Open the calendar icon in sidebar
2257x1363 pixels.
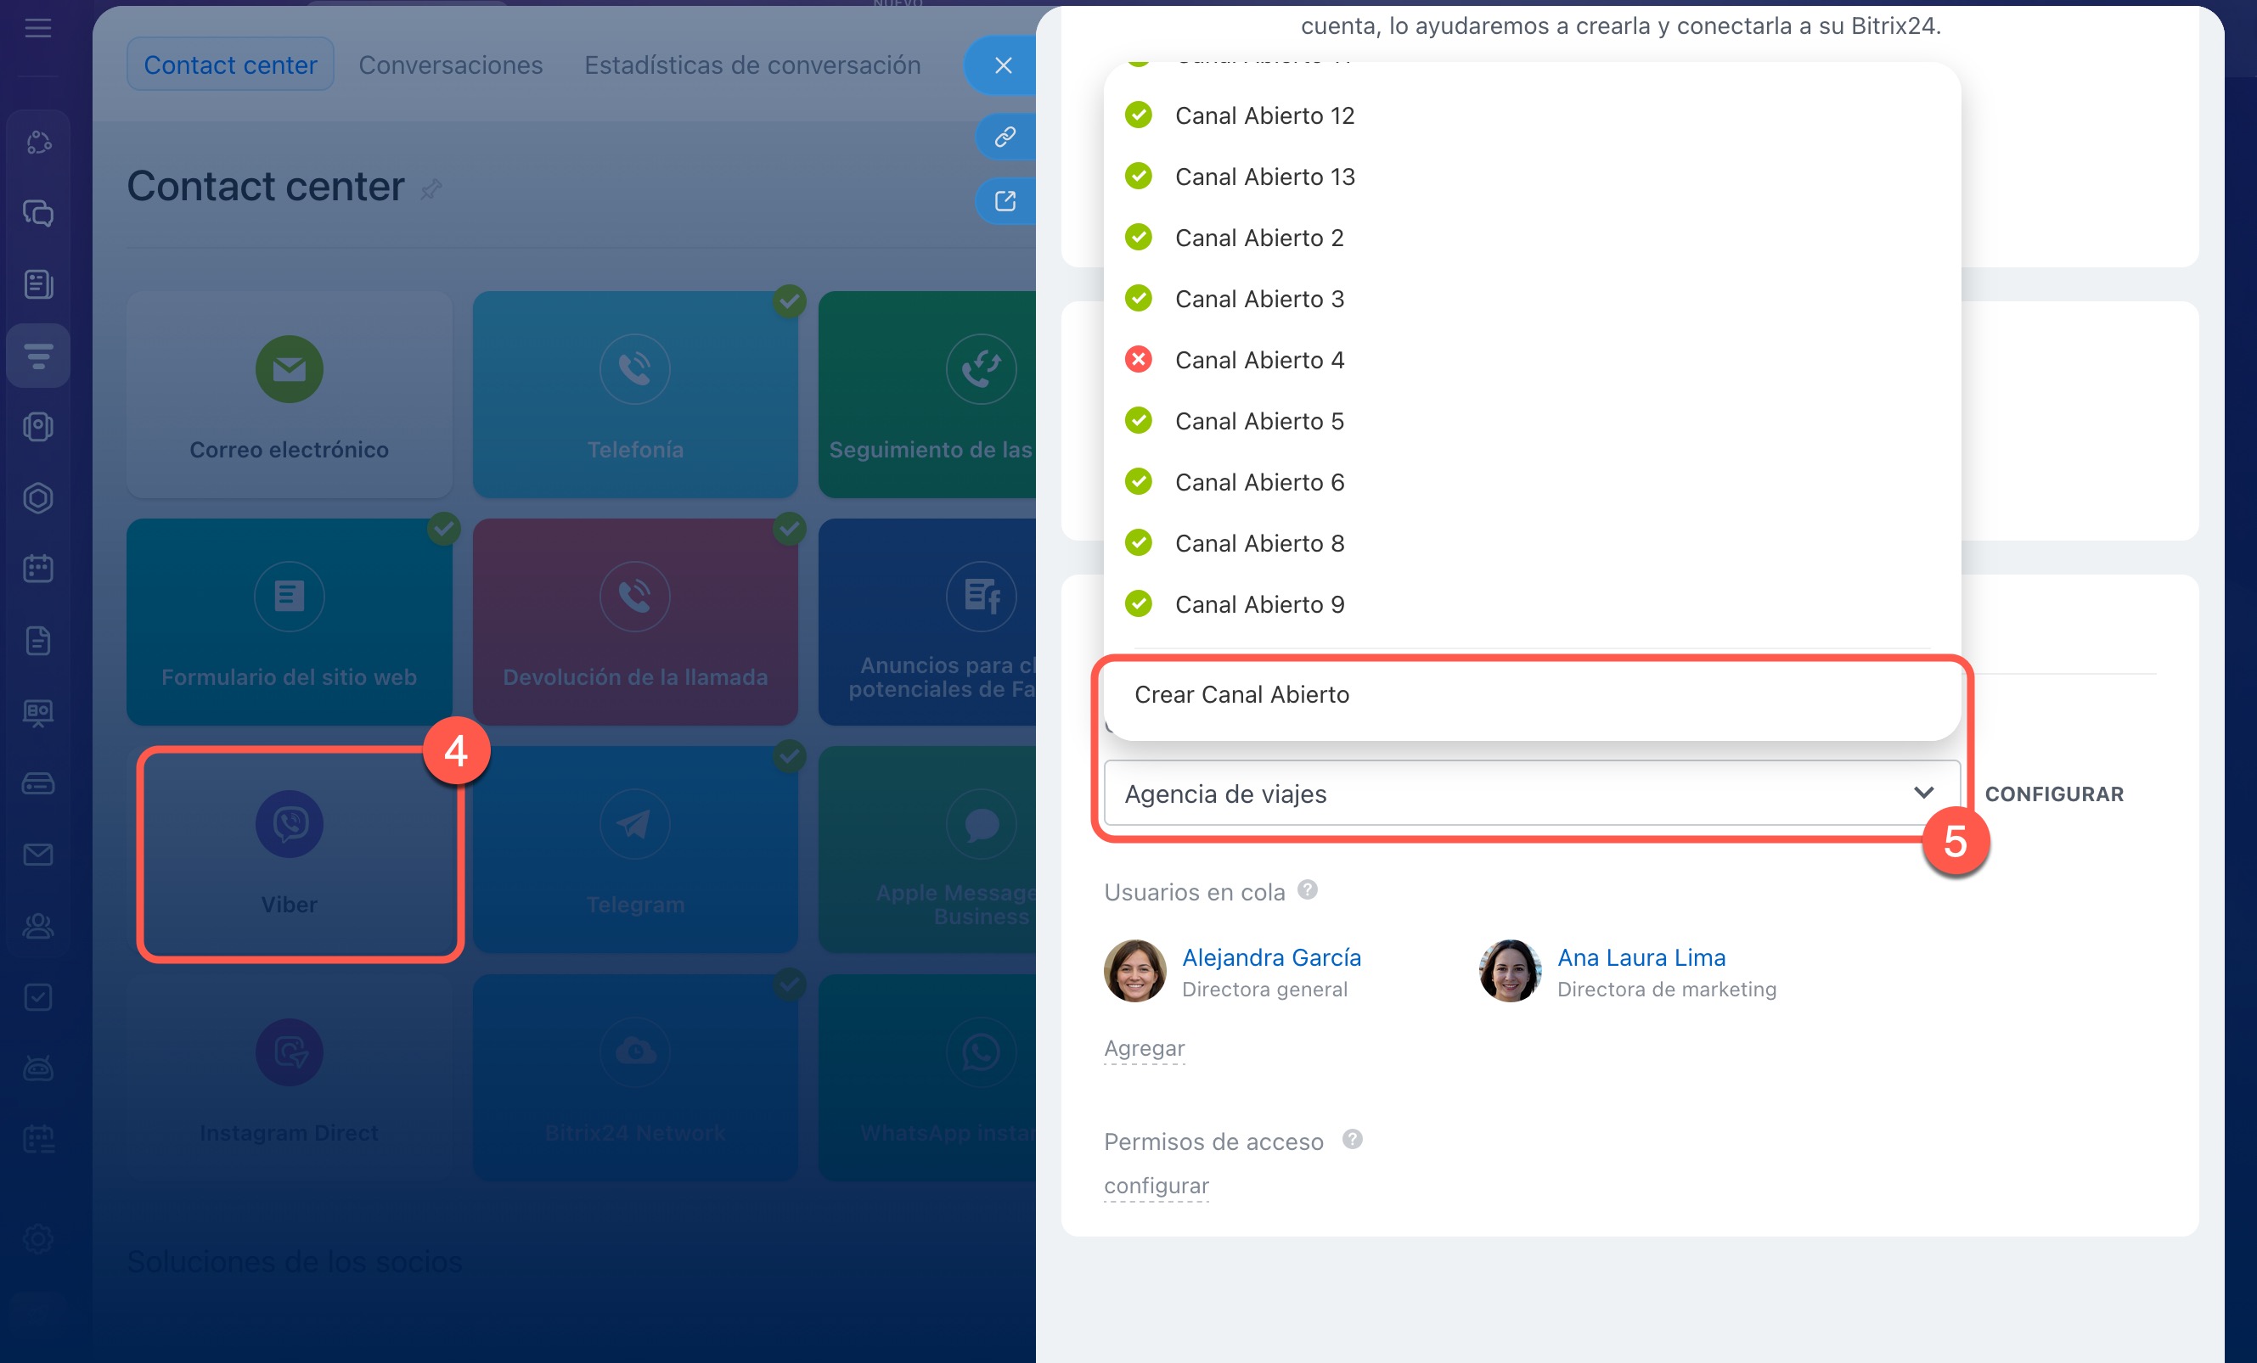click(x=37, y=569)
